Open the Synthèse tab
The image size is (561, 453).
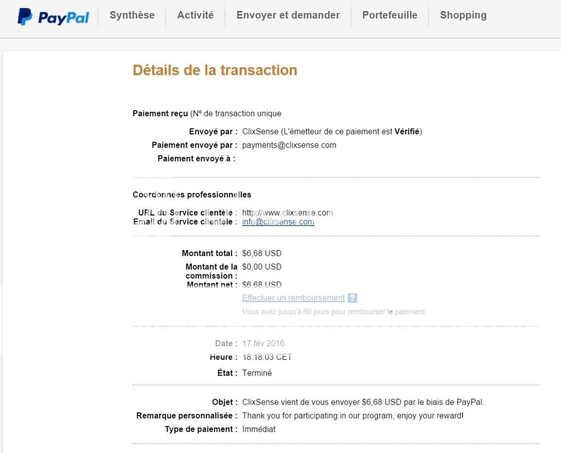pyautogui.click(x=132, y=15)
